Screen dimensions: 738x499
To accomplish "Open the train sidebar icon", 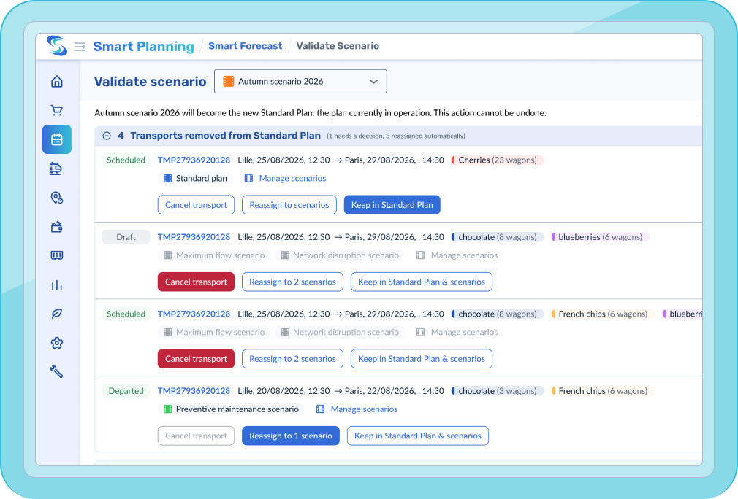I will click(x=56, y=169).
